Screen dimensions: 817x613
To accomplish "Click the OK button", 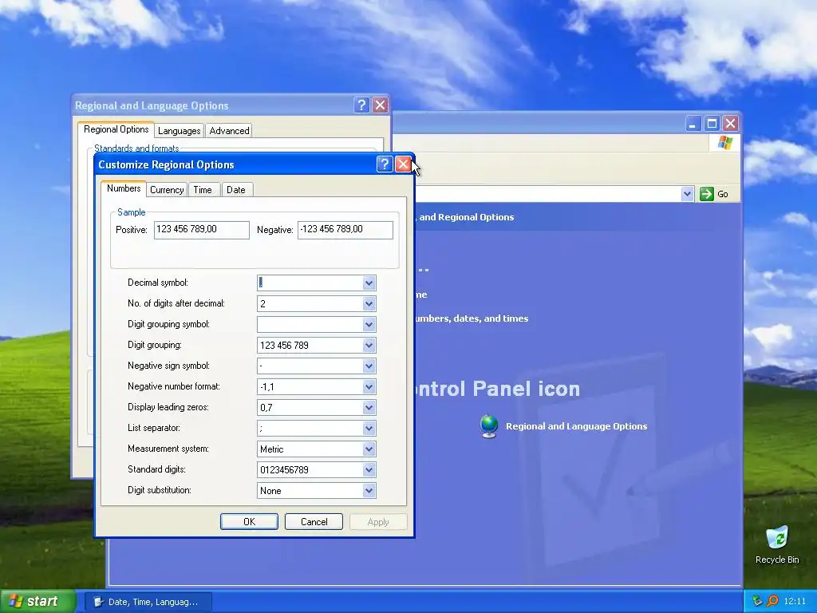I will (x=249, y=522).
